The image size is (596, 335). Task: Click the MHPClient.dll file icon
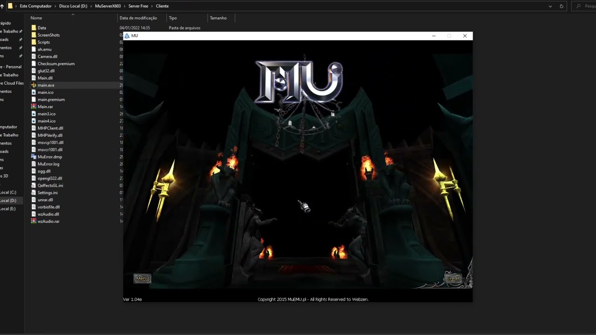34,128
